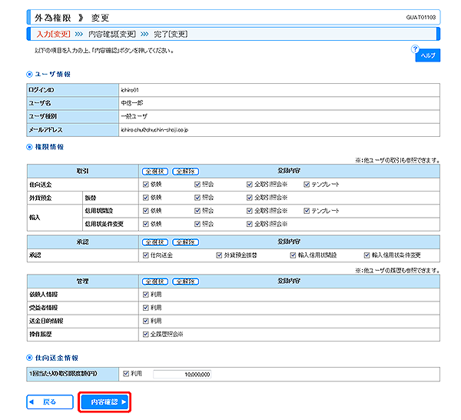The width and height of the screenshot is (461, 420).
Task: Open the ヘルプ help button
Action: (x=428, y=55)
